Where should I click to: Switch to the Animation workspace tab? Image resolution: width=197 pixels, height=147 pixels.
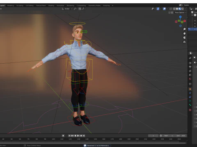[60, 5]
